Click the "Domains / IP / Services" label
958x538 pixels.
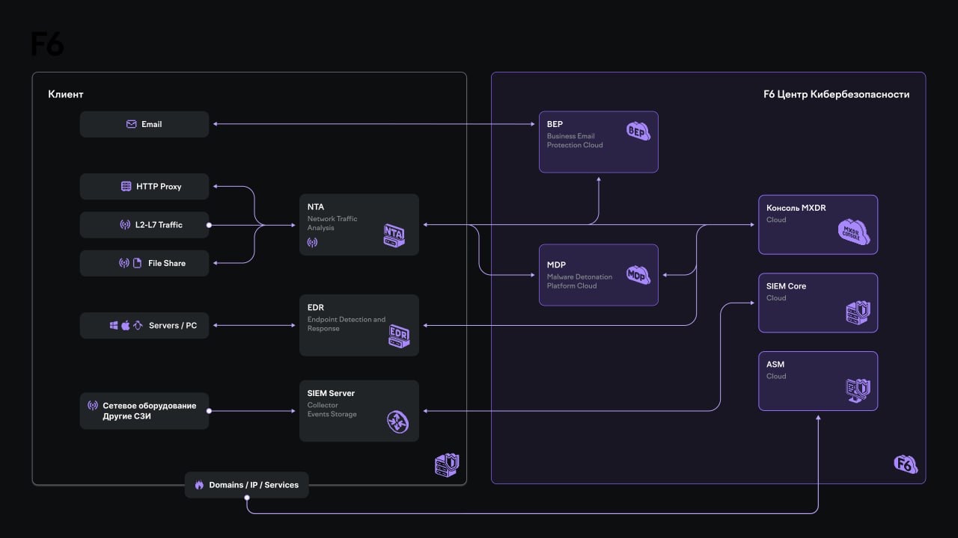point(254,485)
